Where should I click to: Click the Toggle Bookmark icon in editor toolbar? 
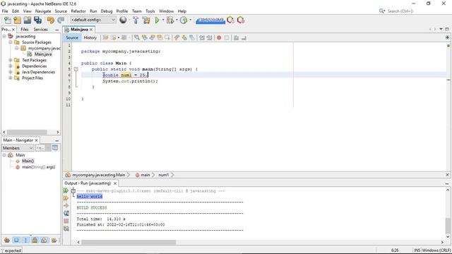192,37
